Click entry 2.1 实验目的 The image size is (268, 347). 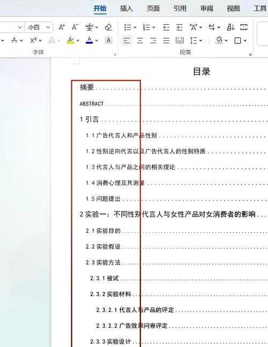(103, 230)
